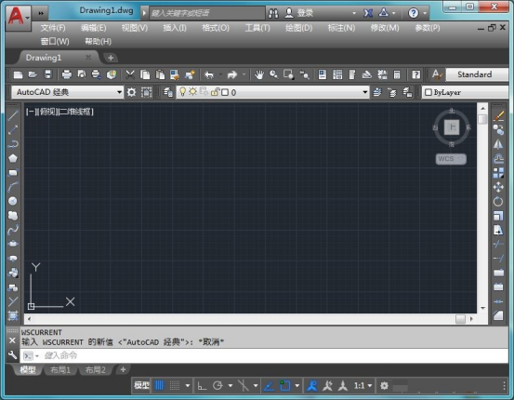
Task: Switch to the 布局2 layout tab
Action: point(96,370)
